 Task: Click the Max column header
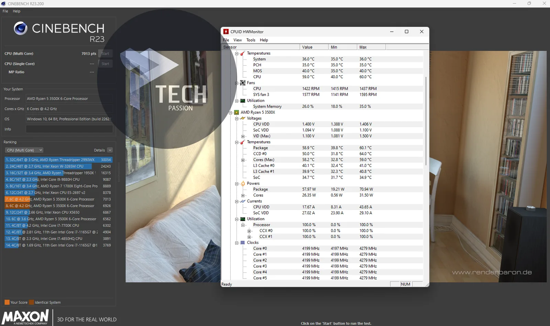(x=371, y=47)
